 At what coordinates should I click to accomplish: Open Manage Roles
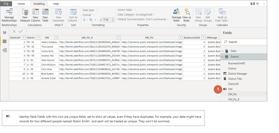click(x=176, y=15)
